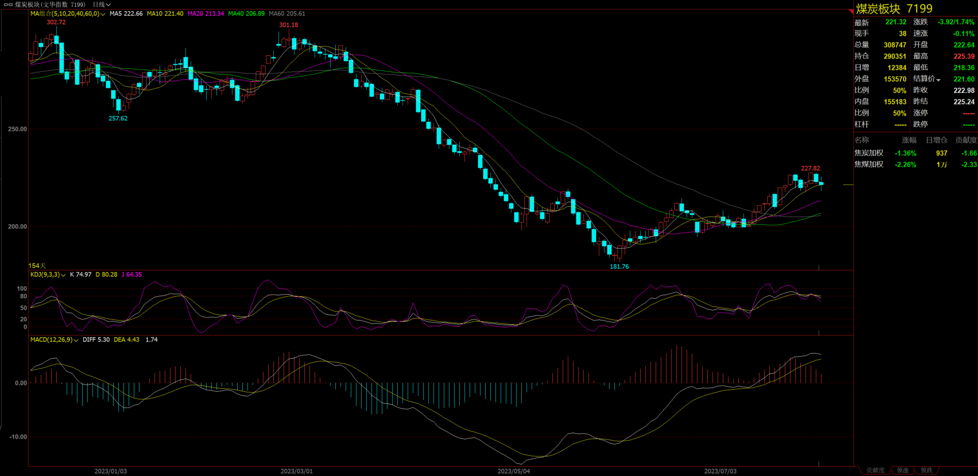978x476 pixels.
Task: Click the red corner triangle marker
Action: 851,11
